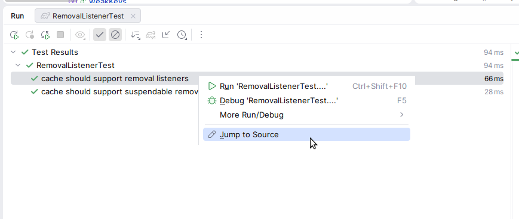Open the more options kebab menu
The width and height of the screenshot is (519, 219).
(201, 35)
